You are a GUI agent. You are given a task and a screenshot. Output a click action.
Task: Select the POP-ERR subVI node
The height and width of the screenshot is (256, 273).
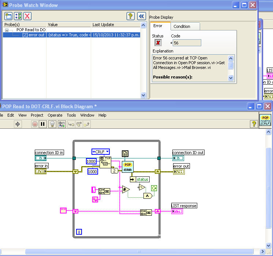pos(128,167)
